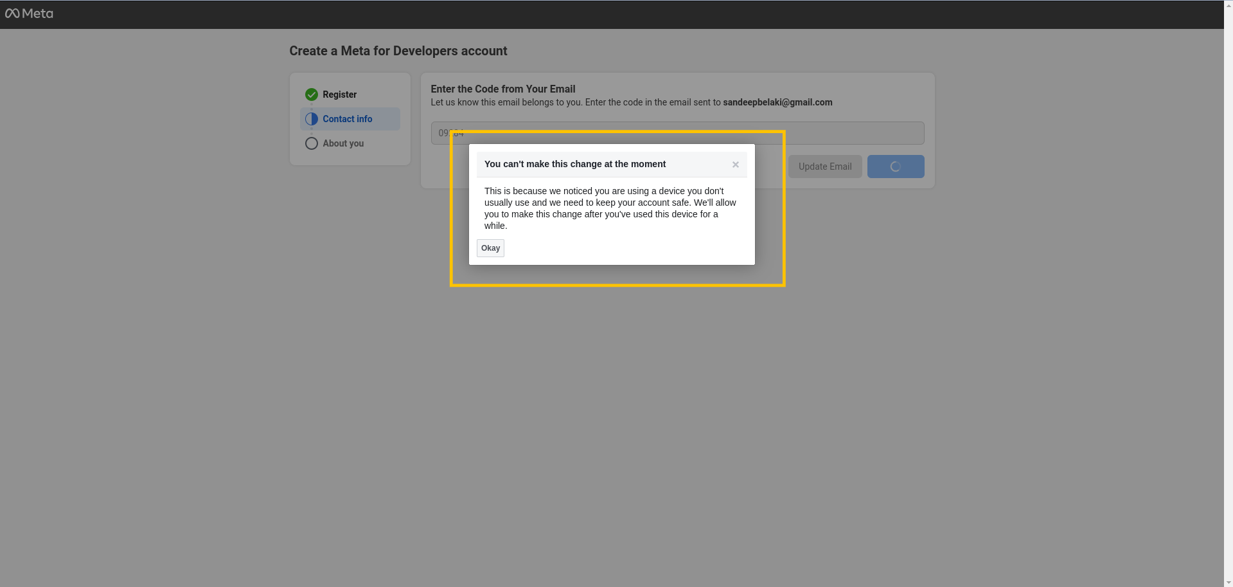Click the Update Email button
Viewport: 1233px width, 587px height.
pyautogui.click(x=825, y=167)
